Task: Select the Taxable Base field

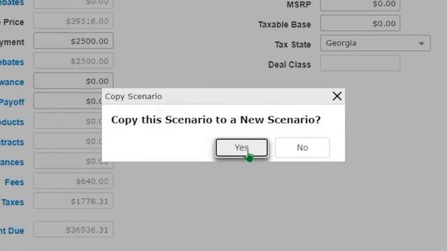Action: (x=360, y=23)
